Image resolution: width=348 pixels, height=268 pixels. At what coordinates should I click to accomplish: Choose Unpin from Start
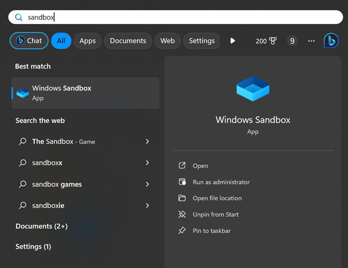coord(215,214)
